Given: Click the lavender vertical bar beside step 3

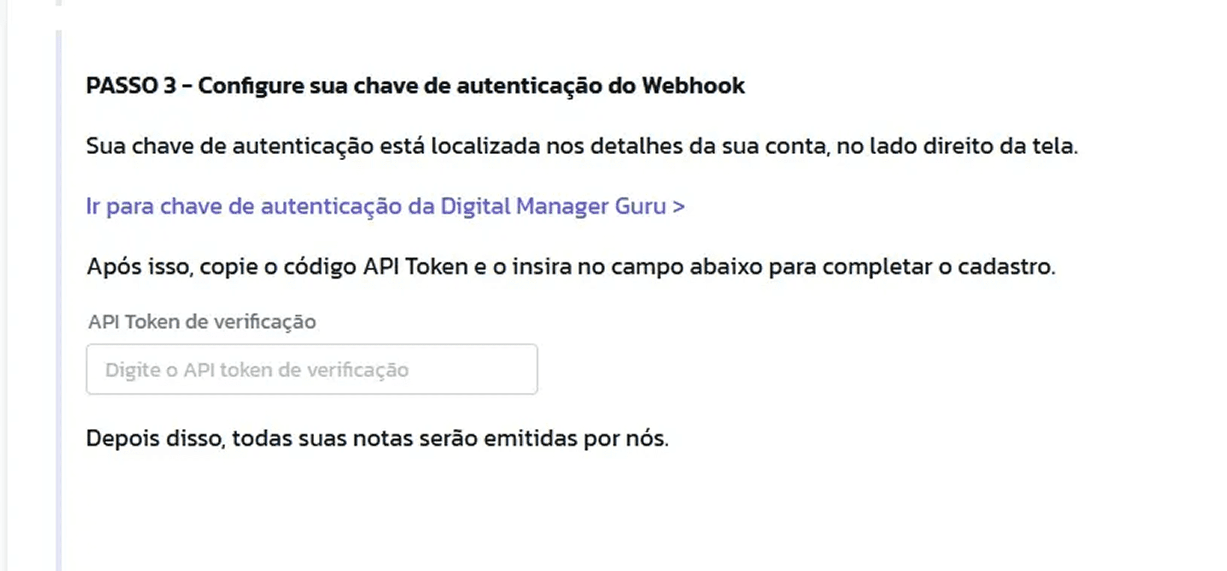Looking at the screenshot, I should pyautogui.click(x=58, y=300).
